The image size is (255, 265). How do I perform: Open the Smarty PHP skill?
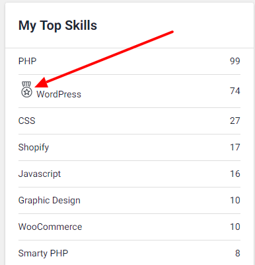coord(43,254)
